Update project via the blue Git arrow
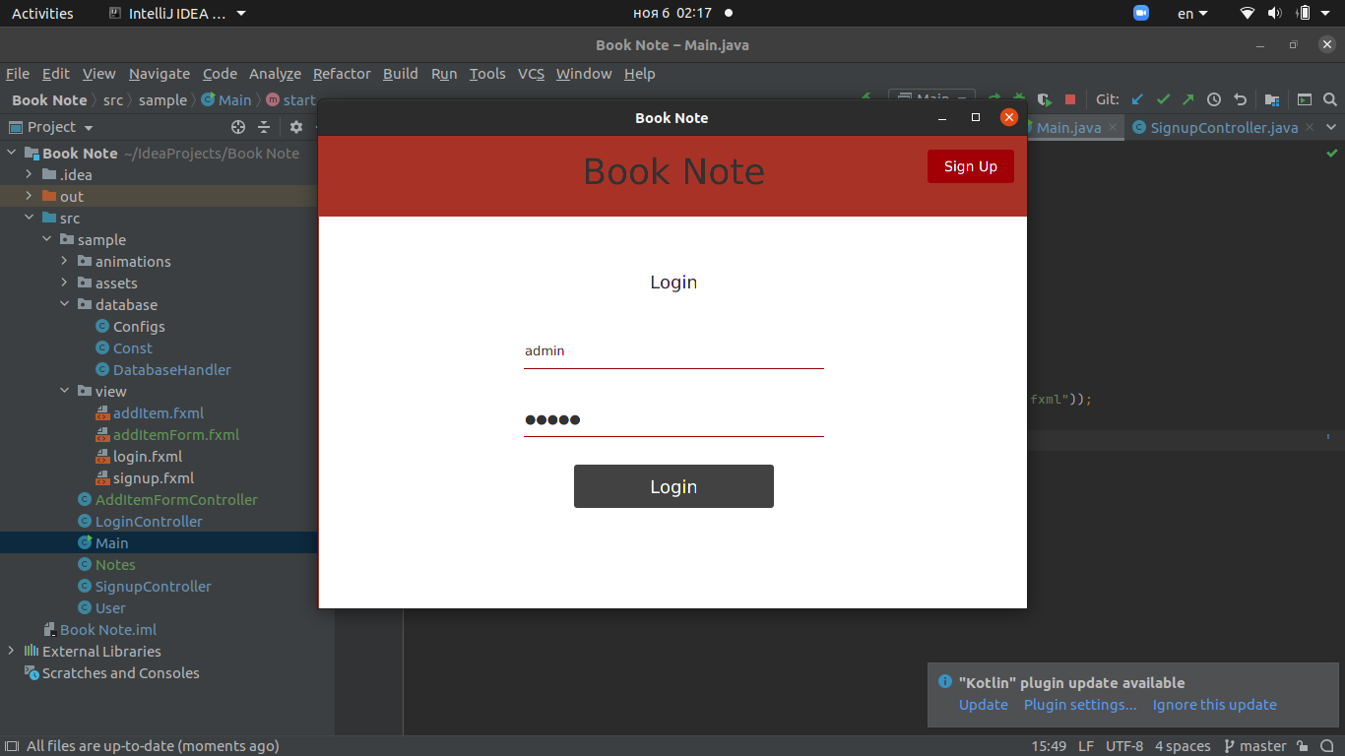The width and height of the screenshot is (1345, 756). [x=1136, y=99]
